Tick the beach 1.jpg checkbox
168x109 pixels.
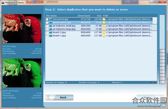tap(47, 35)
